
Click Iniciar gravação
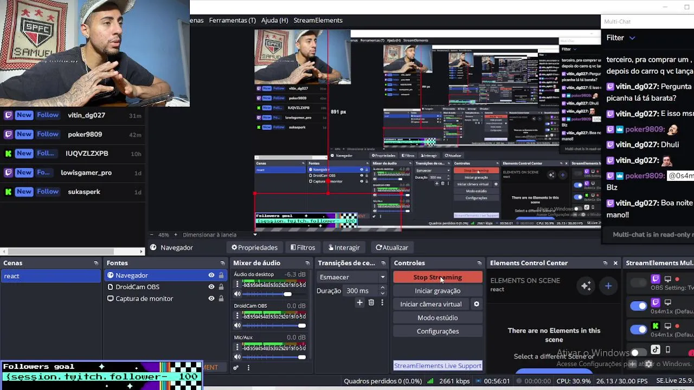[438, 291]
